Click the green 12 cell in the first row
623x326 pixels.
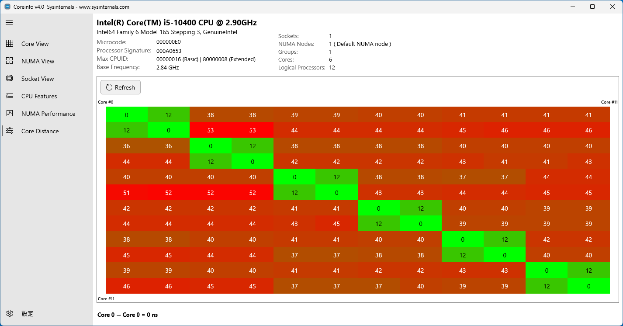tap(169, 115)
